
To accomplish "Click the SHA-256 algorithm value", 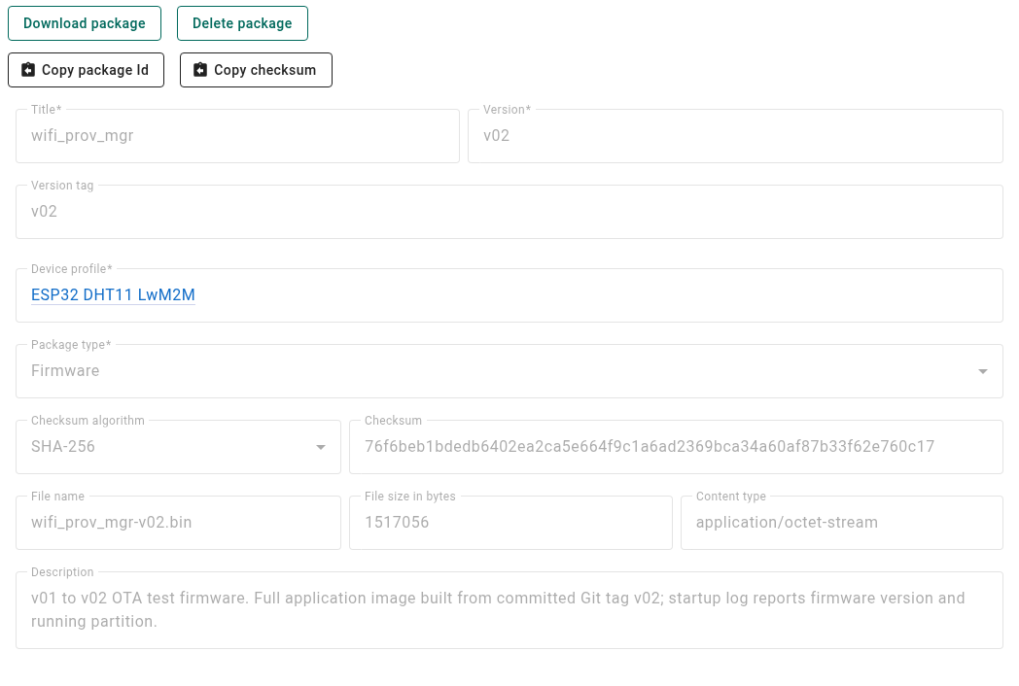I will 63,447.
